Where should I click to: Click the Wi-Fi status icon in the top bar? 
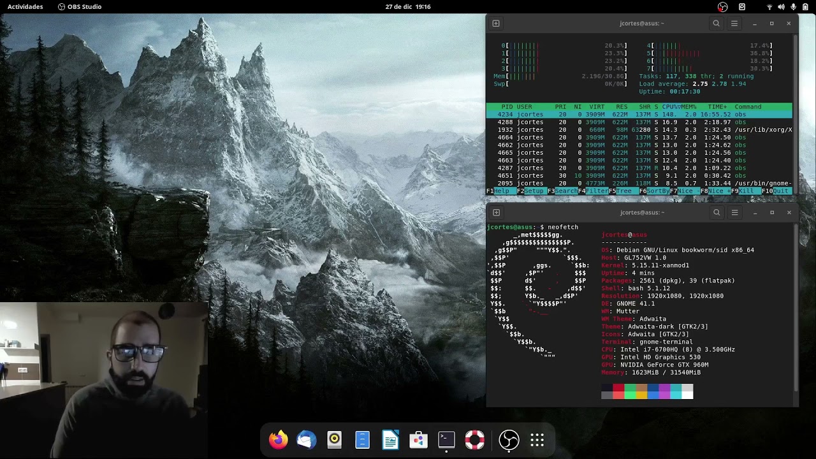(769, 6)
